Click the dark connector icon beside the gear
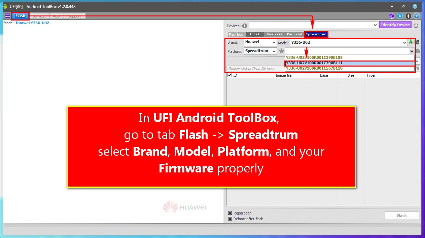This screenshot has width=425, height=238. pyautogui.click(x=408, y=16)
